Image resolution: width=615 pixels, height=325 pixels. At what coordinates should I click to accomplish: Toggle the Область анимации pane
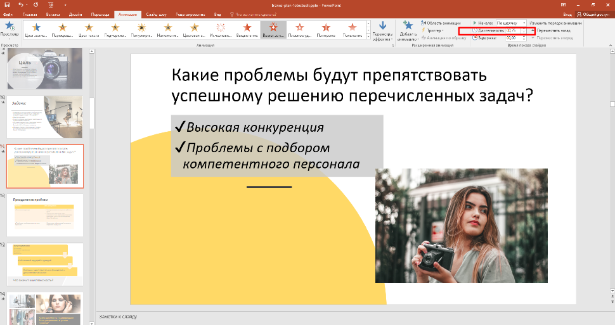(441, 23)
